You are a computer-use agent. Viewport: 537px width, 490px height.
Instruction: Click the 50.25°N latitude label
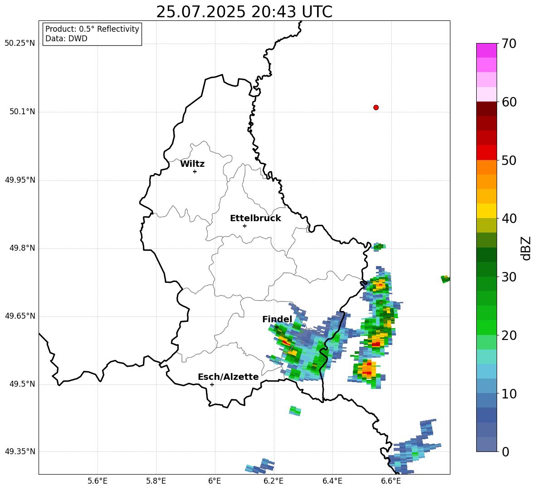[x=20, y=44]
